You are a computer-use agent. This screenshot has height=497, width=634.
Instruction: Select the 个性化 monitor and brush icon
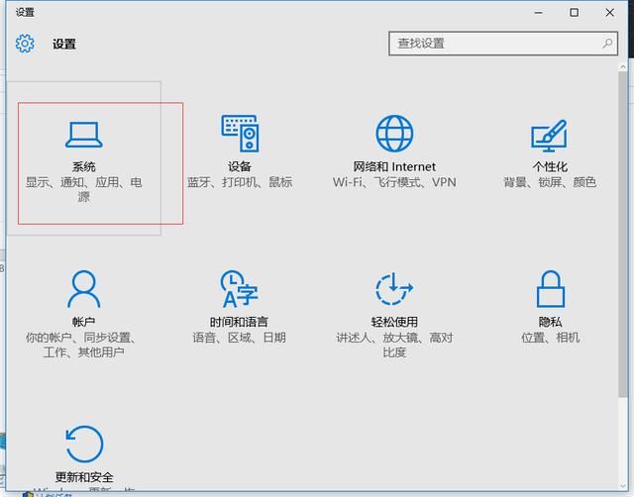(549, 134)
